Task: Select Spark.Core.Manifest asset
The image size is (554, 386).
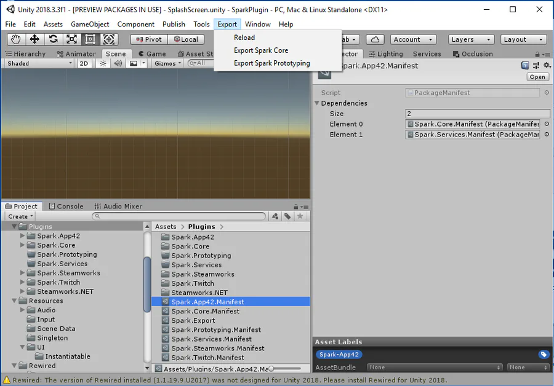Action: (205, 311)
